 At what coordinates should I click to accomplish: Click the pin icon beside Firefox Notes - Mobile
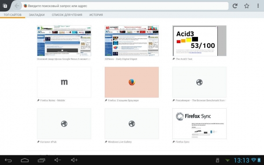coord(38,100)
